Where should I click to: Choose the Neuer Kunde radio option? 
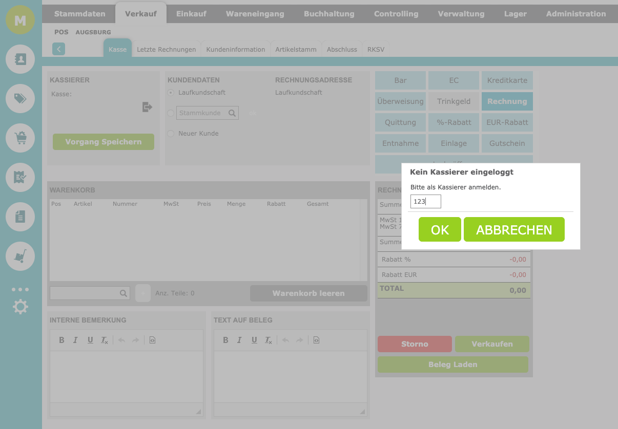point(171,134)
